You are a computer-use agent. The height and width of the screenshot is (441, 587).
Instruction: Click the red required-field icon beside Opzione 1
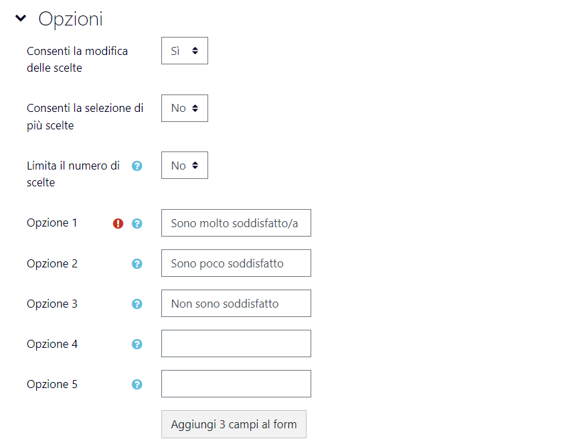pos(118,223)
